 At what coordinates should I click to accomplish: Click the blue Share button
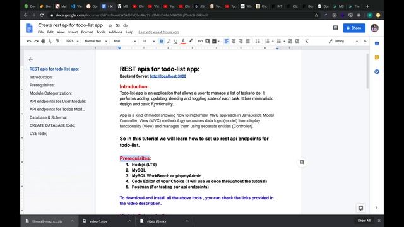(x=354, y=28)
